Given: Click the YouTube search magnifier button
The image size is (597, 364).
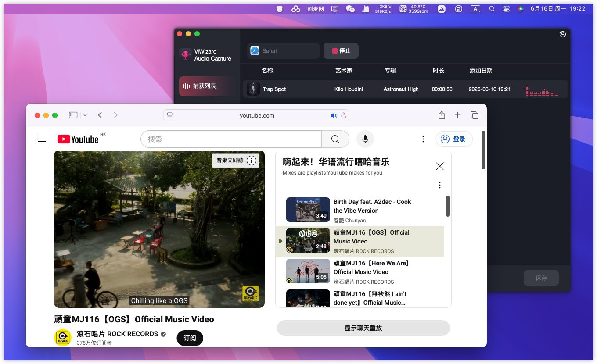Looking at the screenshot, I should 335,139.
